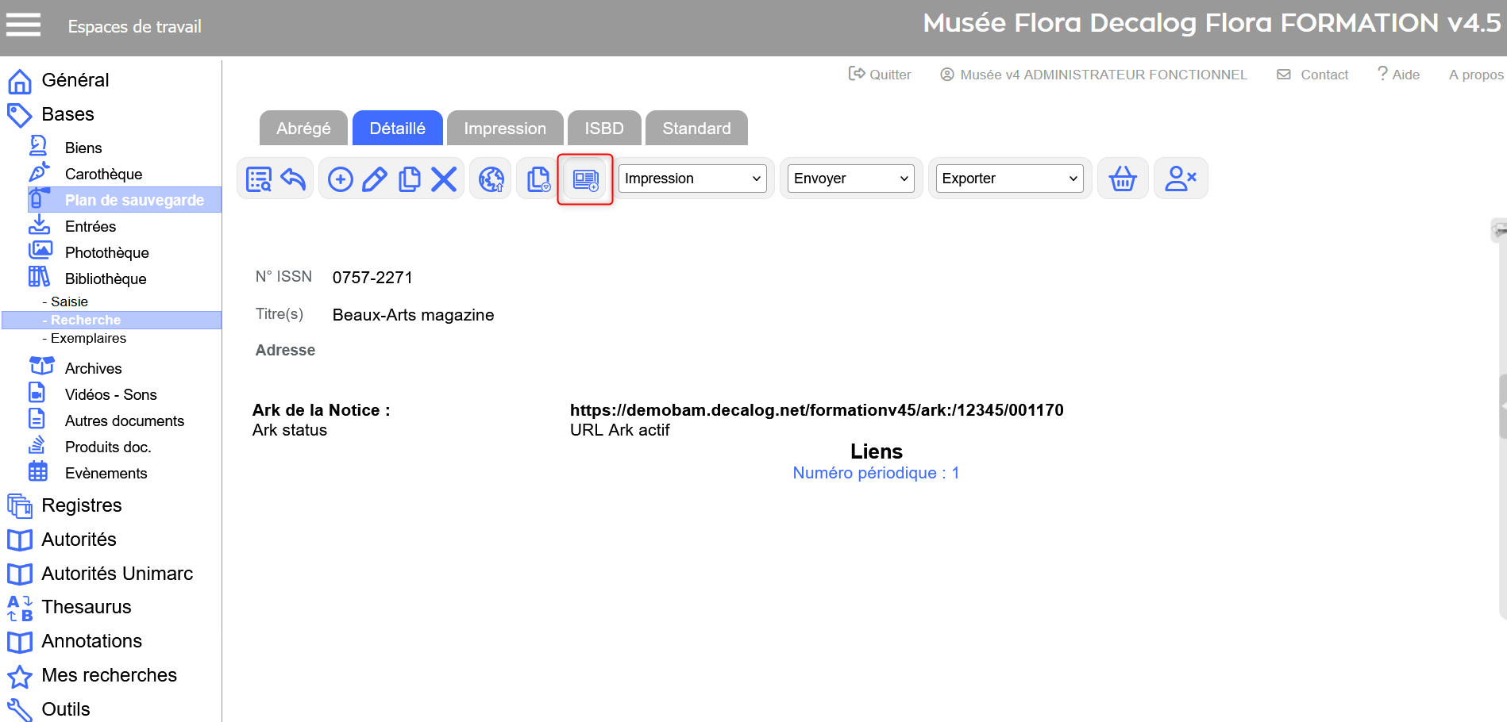The width and height of the screenshot is (1507, 722).
Task: Click the documents-with-heart toolbar icon
Action: (538, 179)
